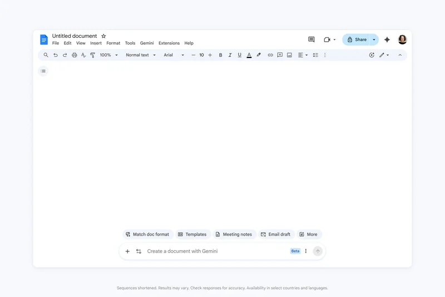Image resolution: width=445 pixels, height=297 pixels.
Task: Edit the font size field showing 10
Action: click(201, 55)
